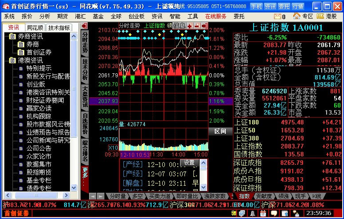This screenshot has width=344, height=219.
Task: Switch to the 买卖力道 bottom tab
Action: [160, 196]
